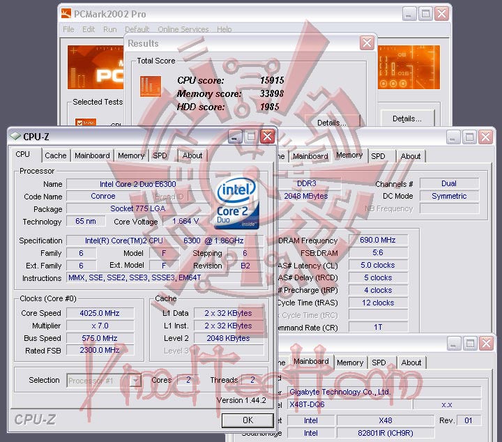Click the Command Rate value 1T
Image resolution: width=502 pixels, height=442 pixels.
(x=378, y=327)
